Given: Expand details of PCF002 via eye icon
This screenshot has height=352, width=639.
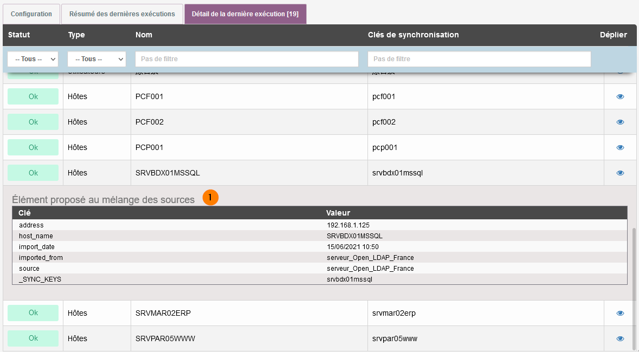Looking at the screenshot, I should (620, 122).
